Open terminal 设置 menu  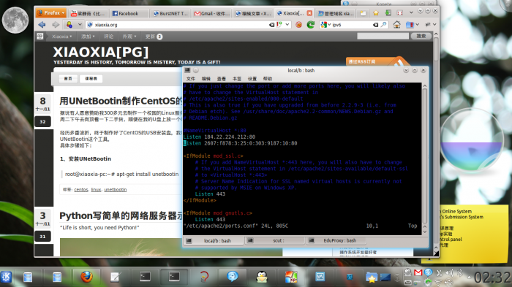252,79
